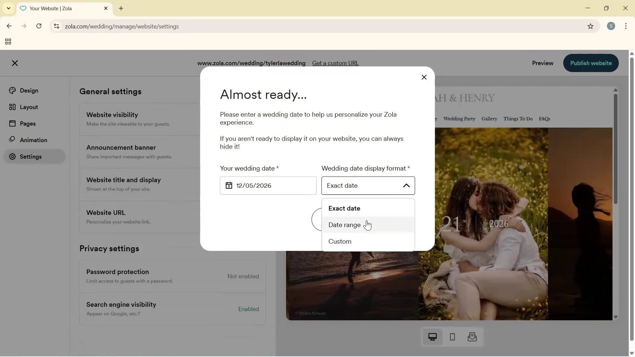Switch preview to mobile view
635x357 pixels.
coord(452,337)
